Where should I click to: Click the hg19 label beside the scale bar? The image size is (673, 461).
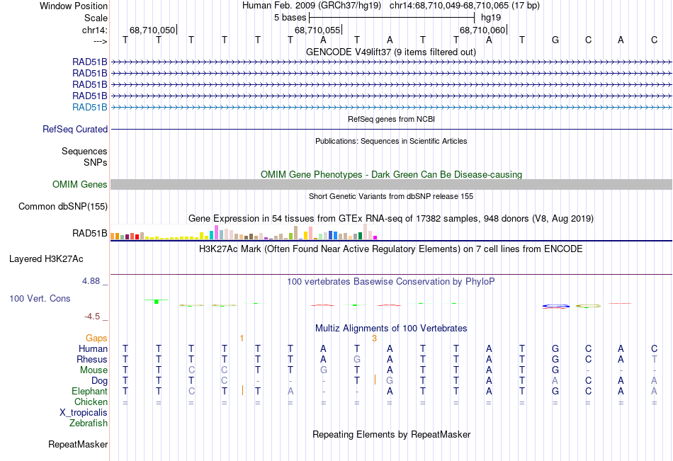click(x=491, y=18)
